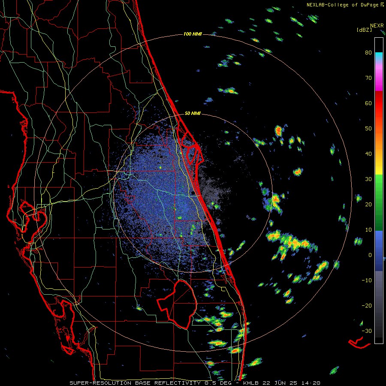Click the 50 NMI range ring label
The image size is (386, 386).
(193, 114)
